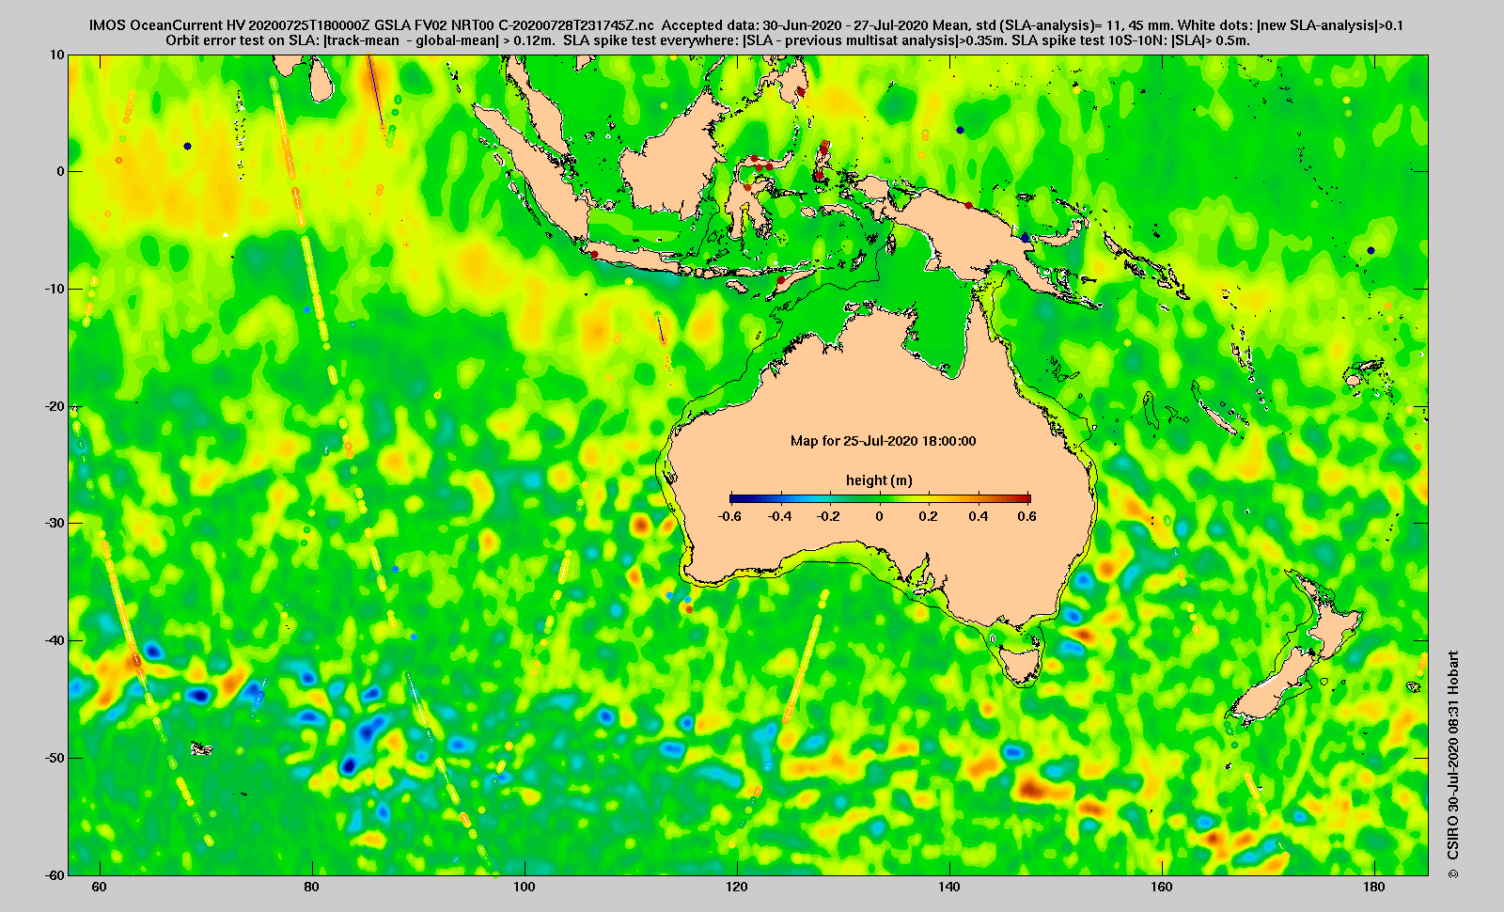
Task: Click longitude axis label 100
Action: click(x=525, y=888)
